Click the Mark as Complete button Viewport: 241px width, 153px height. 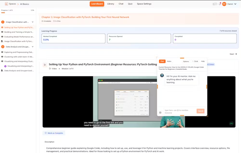tap(54, 133)
